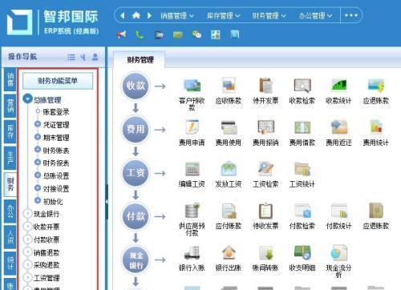The height and width of the screenshot is (290, 401).
Task: Open 应收账款 icon
Action: click(x=229, y=86)
